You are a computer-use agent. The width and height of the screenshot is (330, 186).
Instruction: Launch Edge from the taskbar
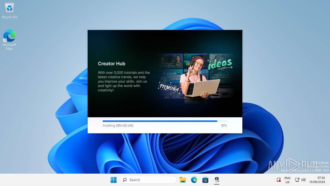(x=194, y=180)
